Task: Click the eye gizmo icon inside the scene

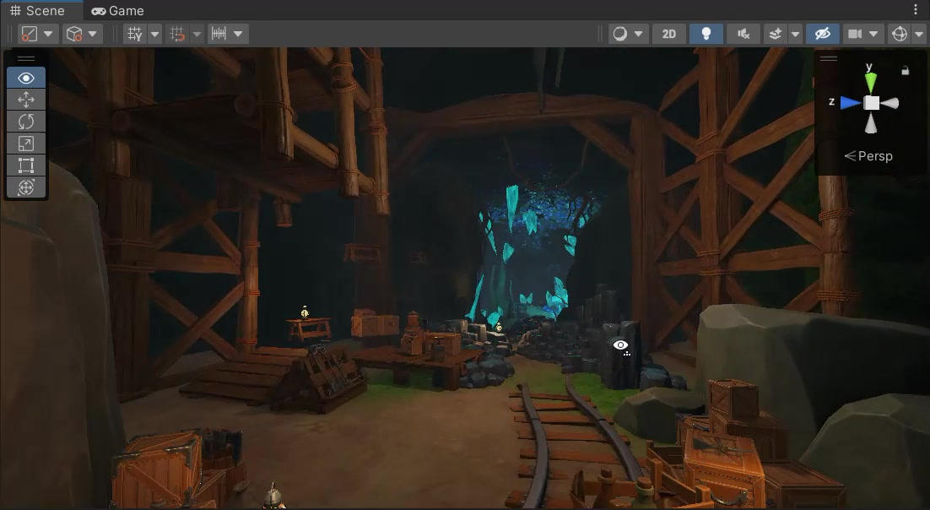Action: 620,345
